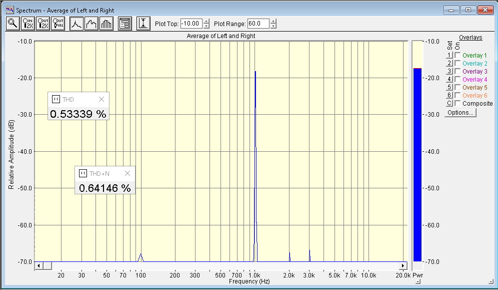The height and width of the screenshot is (290, 498).
Task: Turn on the Overlay 3 checkbox
Action: [x=457, y=72]
